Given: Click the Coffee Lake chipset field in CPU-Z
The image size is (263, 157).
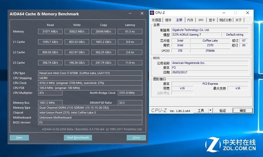Looking at the screenshot, I should pos(210,41).
